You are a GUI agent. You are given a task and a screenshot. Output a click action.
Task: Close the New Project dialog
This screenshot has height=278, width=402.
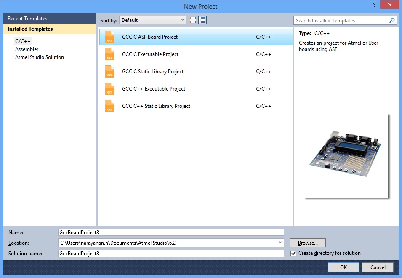(x=389, y=5)
